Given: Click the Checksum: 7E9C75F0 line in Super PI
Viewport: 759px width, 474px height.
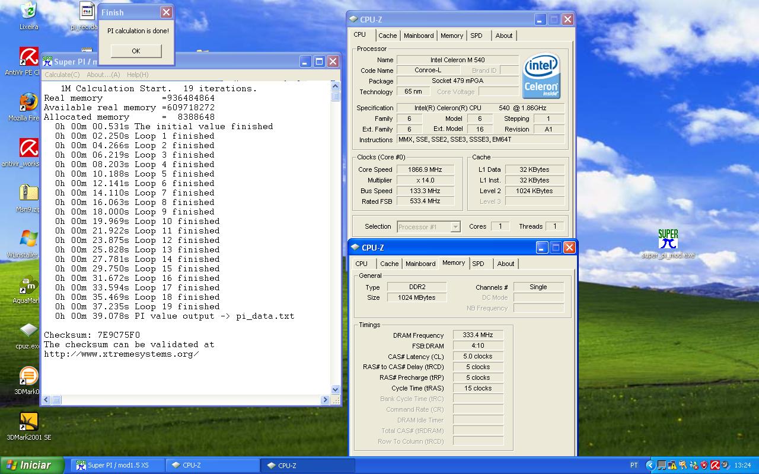Looking at the screenshot, I should pyautogui.click(x=92, y=335).
